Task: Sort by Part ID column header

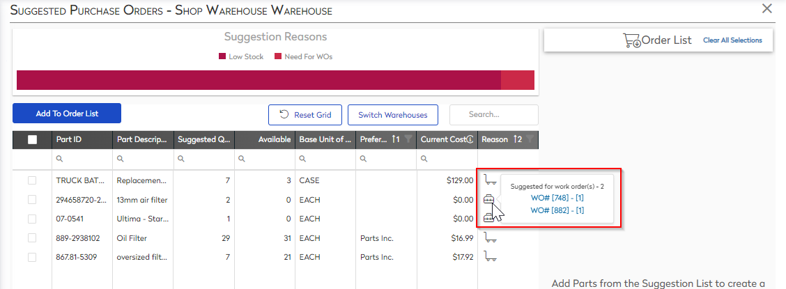Action: click(x=69, y=139)
